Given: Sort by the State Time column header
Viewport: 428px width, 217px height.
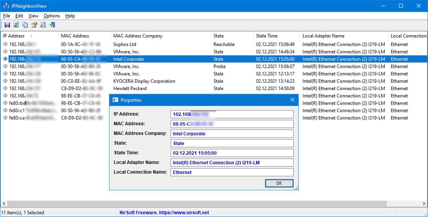Looking at the screenshot, I should 277,36.
